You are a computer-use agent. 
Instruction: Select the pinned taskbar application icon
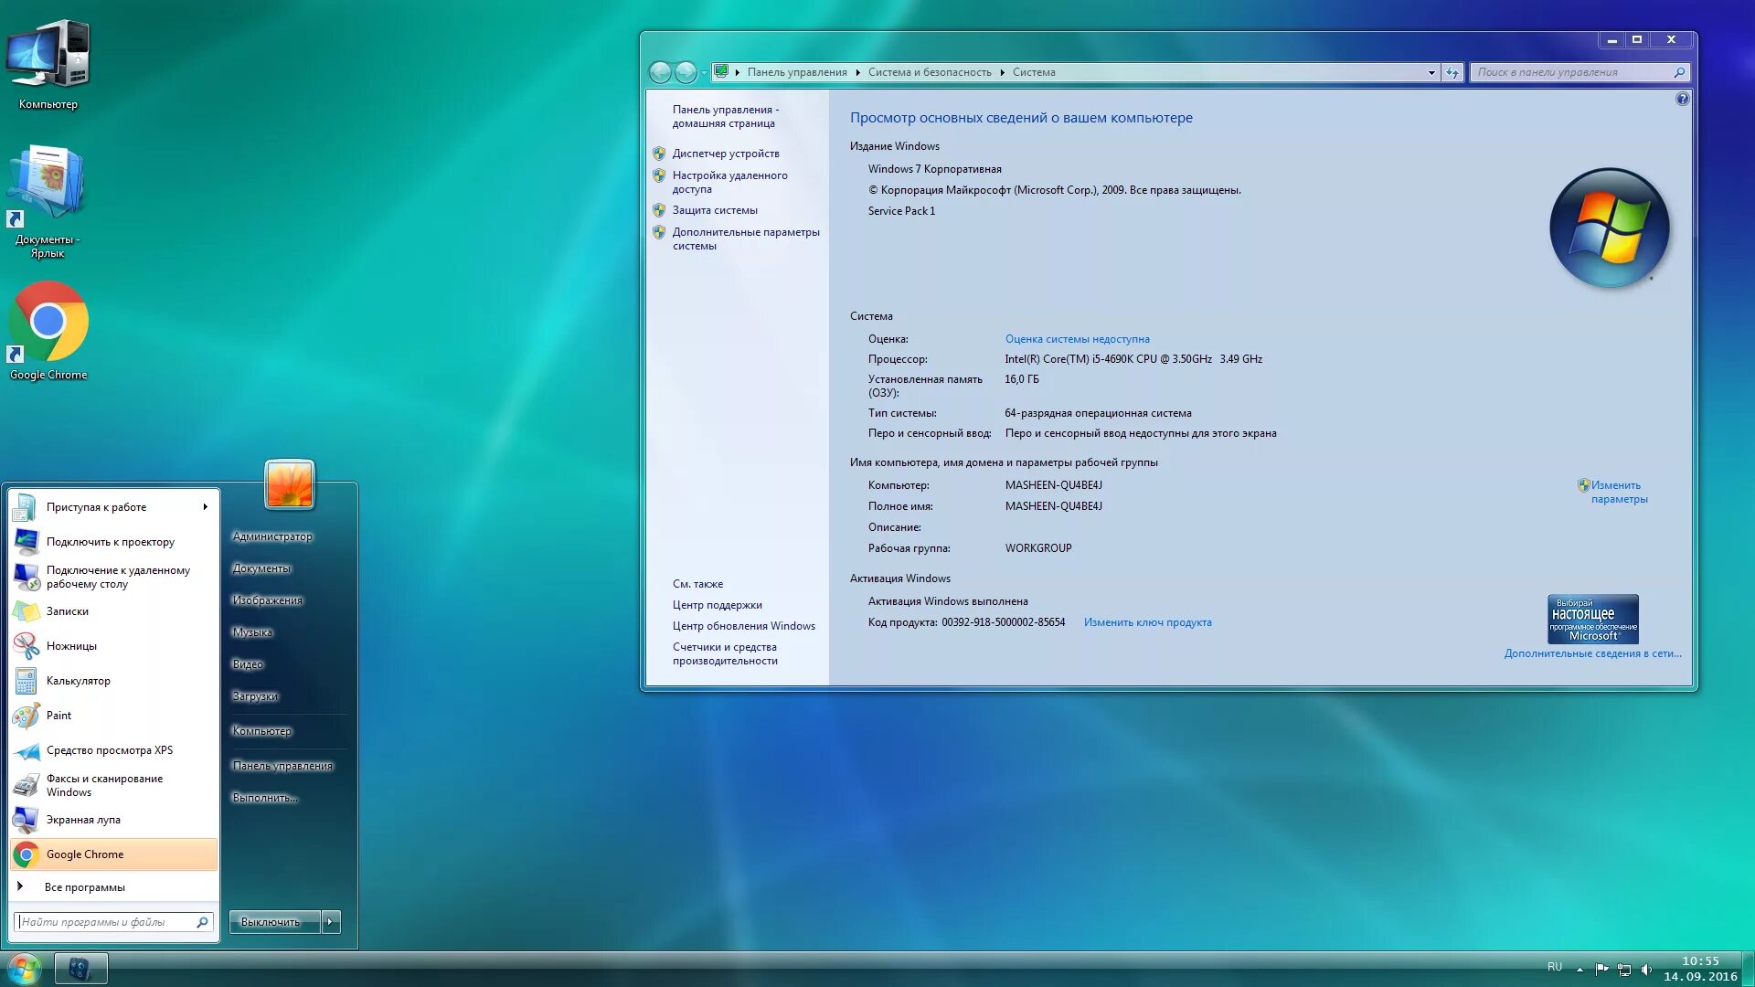click(80, 968)
